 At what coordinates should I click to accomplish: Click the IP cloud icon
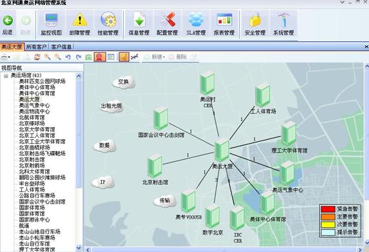tap(103, 182)
